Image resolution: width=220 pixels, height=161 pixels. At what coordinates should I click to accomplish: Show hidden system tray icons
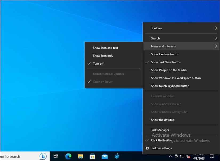[170, 156]
